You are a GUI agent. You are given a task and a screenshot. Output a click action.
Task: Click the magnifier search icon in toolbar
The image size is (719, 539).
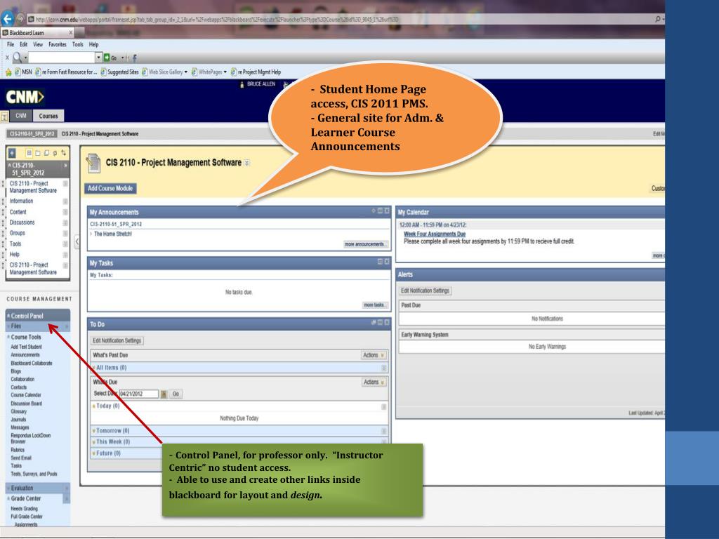click(17, 58)
